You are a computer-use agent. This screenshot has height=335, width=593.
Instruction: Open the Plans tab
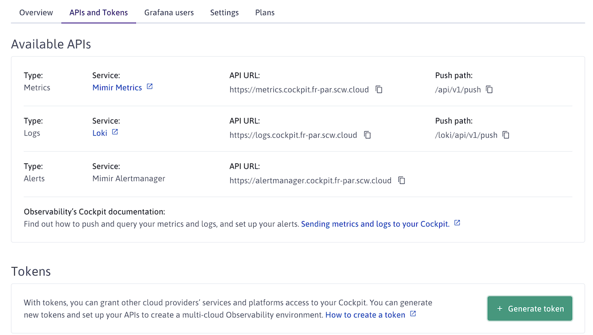tap(265, 13)
